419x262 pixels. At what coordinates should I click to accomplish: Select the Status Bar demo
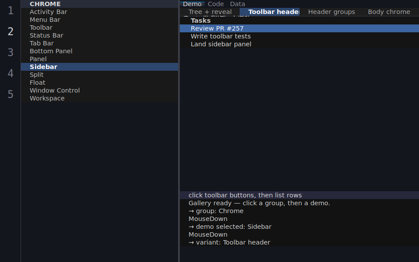100,35
